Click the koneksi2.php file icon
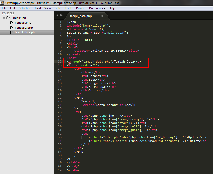The width and height of the screenshot is (213, 174). tap(12, 28)
